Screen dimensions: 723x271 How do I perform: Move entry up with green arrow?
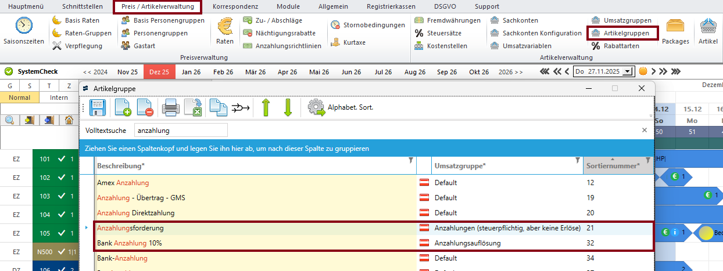[x=265, y=107]
